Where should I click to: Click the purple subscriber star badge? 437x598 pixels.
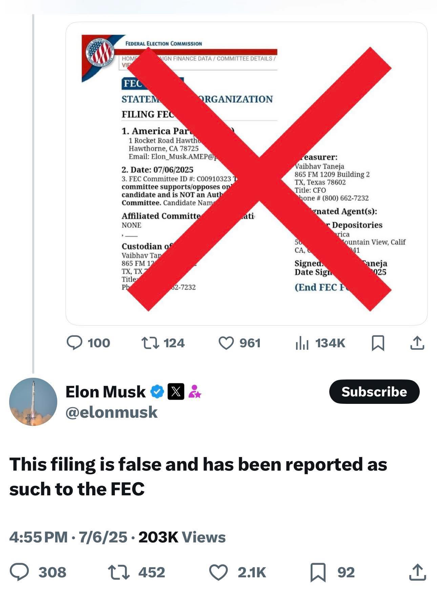tap(194, 392)
